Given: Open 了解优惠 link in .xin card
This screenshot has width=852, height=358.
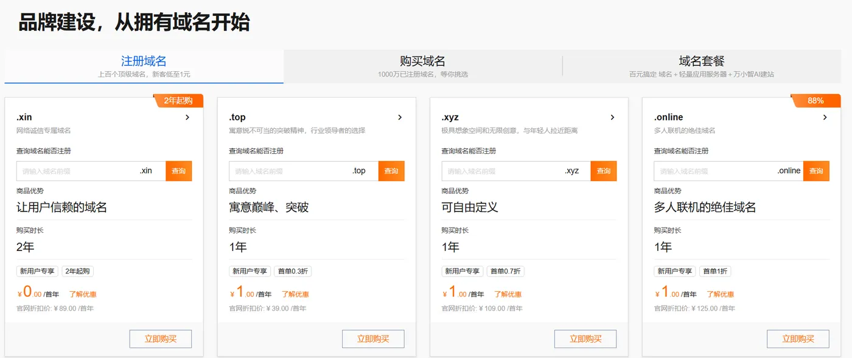Looking at the screenshot, I should 83,294.
